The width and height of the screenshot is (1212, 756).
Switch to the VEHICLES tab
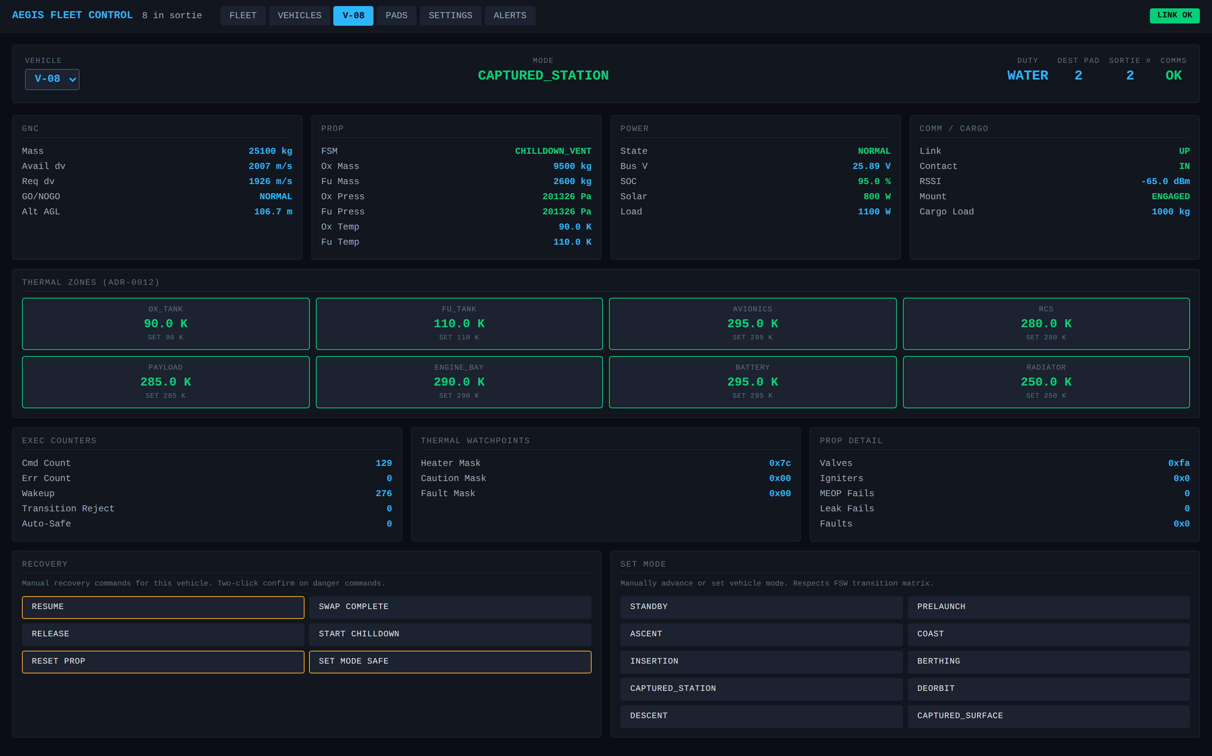[x=300, y=16]
